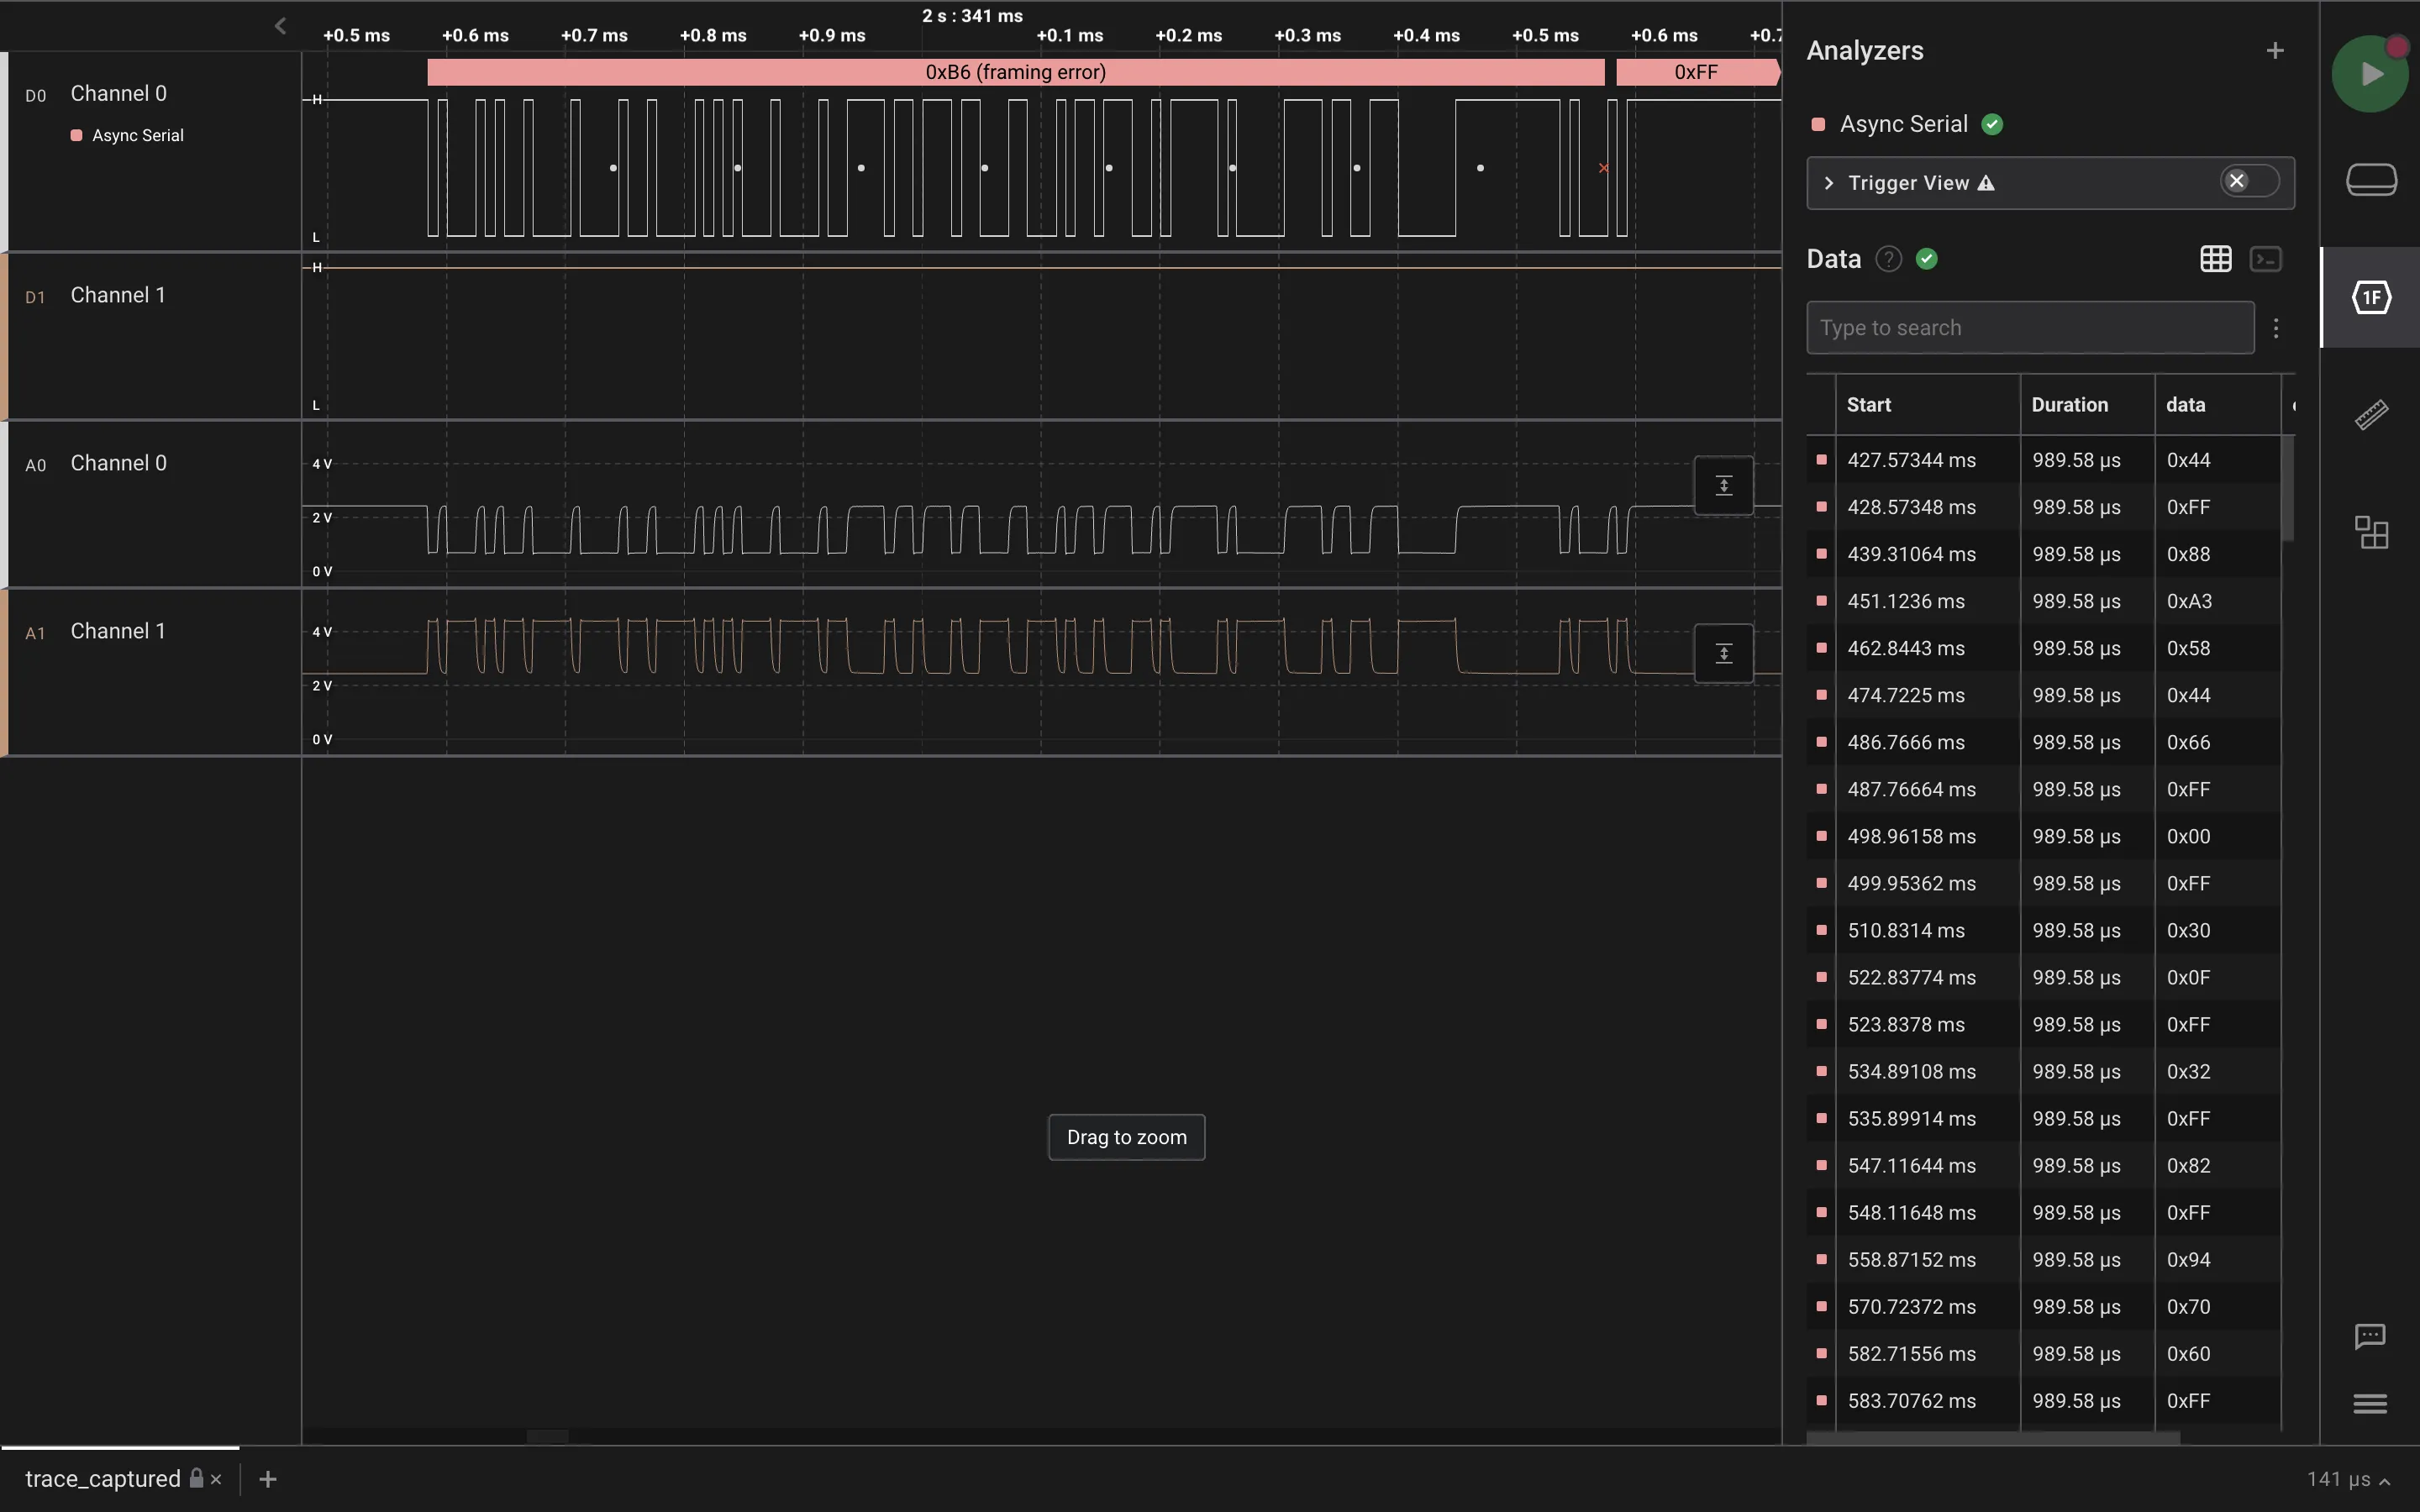Click the Async Serial label under Channel 0
Screen dimensions: 2420x1512
(x=138, y=135)
